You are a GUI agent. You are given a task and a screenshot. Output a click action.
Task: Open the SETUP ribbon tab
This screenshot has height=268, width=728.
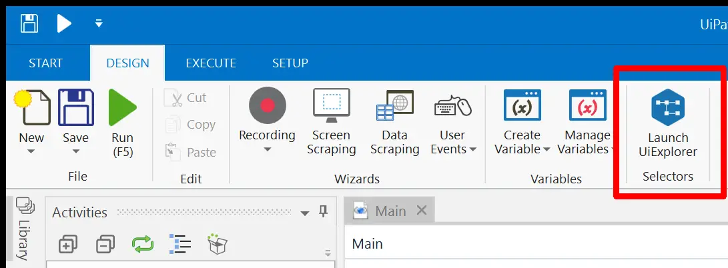point(290,63)
